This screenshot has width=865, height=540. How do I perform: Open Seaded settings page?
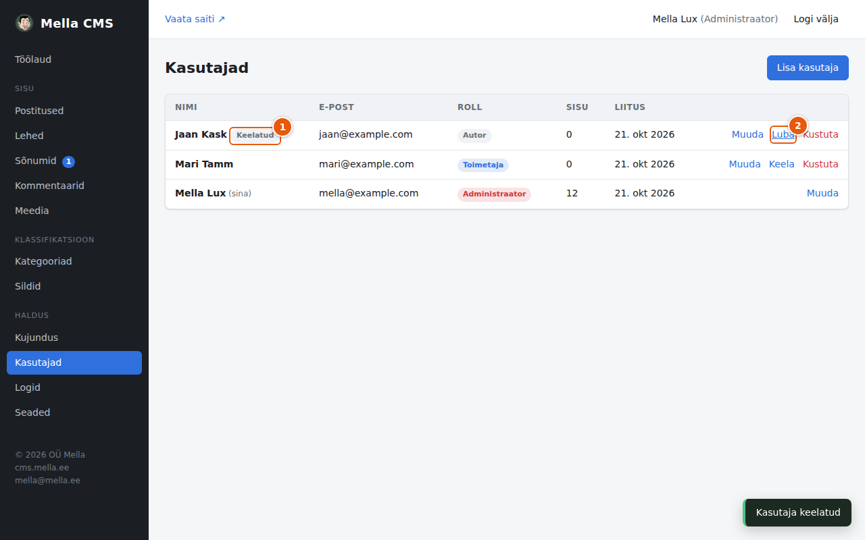[74, 412]
